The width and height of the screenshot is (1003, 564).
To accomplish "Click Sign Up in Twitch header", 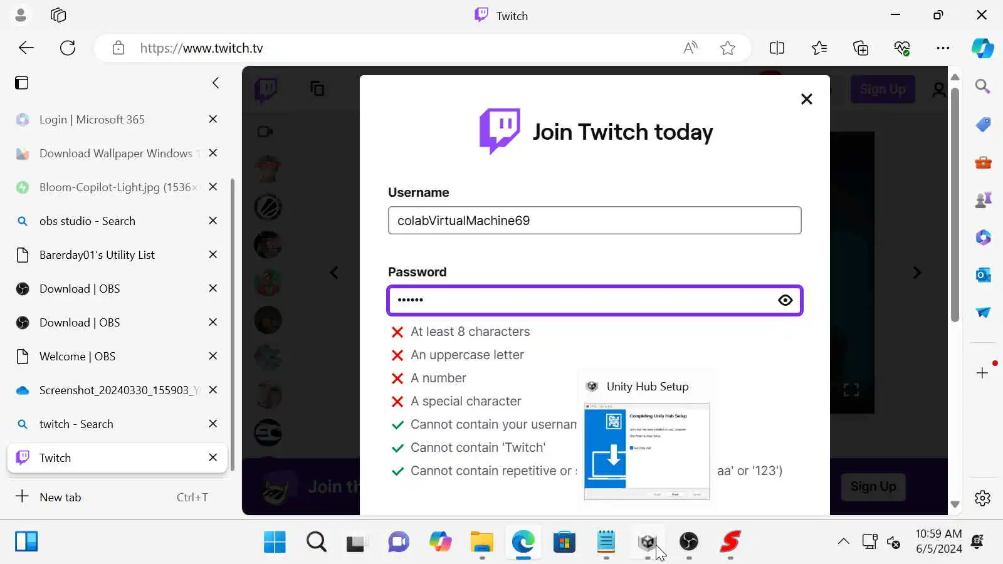I will [x=883, y=89].
